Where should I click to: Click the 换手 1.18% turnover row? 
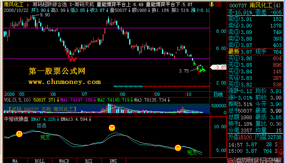pyautogui.click(x=240, y=124)
